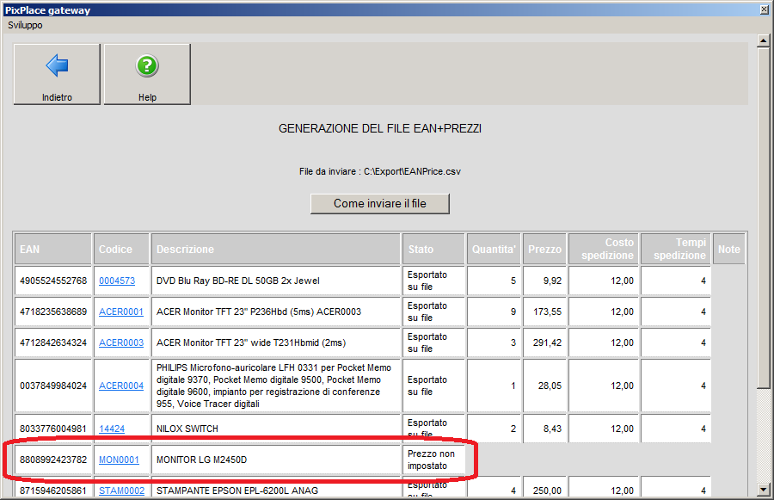The height and width of the screenshot is (500, 774).
Task: Open product code link ACER0003
Action: 121,343
